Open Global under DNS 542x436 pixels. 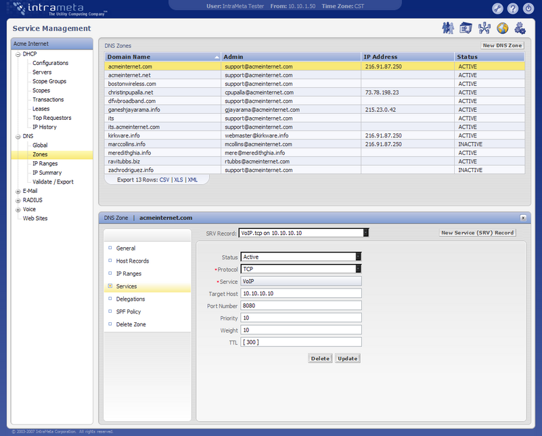[40, 145]
